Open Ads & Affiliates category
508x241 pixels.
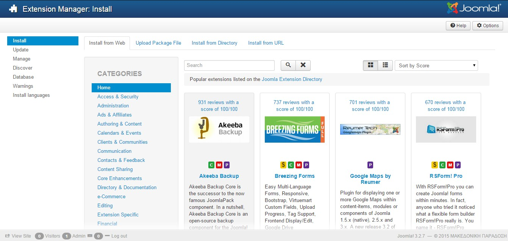[x=114, y=115]
